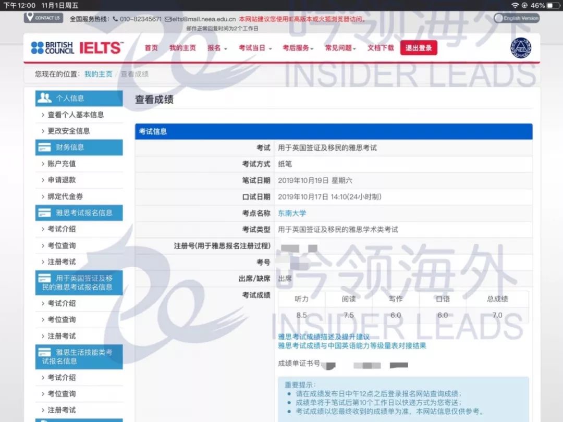Switch to English Version

tap(521, 18)
